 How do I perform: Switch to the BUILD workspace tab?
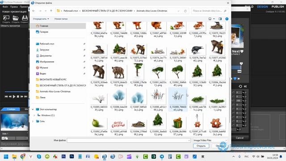(249, 7)
